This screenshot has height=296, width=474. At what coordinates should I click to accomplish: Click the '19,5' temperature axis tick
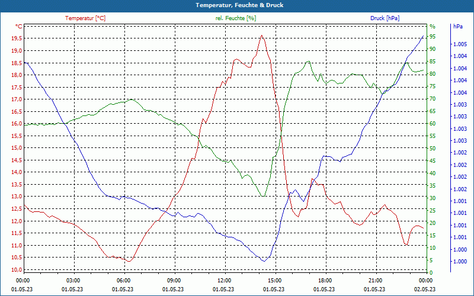(17, 38)
